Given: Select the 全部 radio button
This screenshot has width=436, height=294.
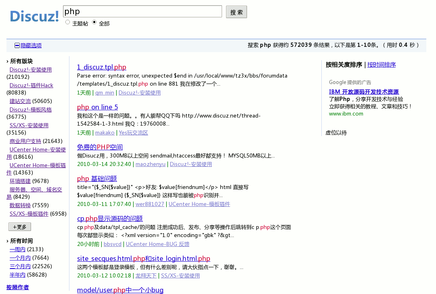Looking at the screenshot, I should [94, 22].
